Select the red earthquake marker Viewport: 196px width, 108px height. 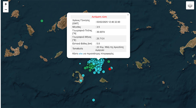click(110, 69)
